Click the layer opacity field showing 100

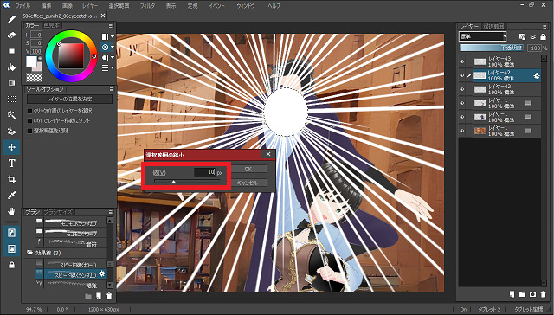[x=534, y=48]
